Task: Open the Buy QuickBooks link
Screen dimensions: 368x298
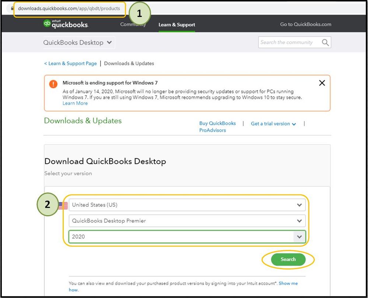Action: pyautogui.click(x=217, y=123)
